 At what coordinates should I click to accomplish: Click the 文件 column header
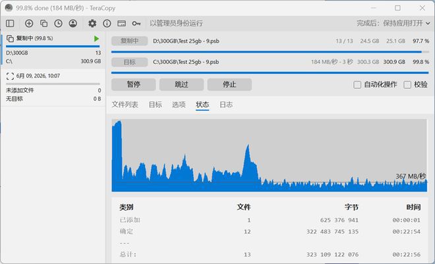click(x=244, y=207)
